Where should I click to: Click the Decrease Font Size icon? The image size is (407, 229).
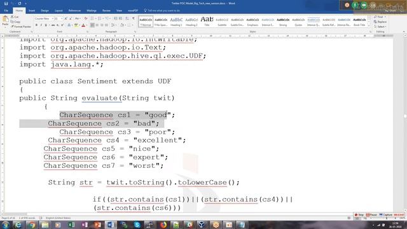point(71,18)
